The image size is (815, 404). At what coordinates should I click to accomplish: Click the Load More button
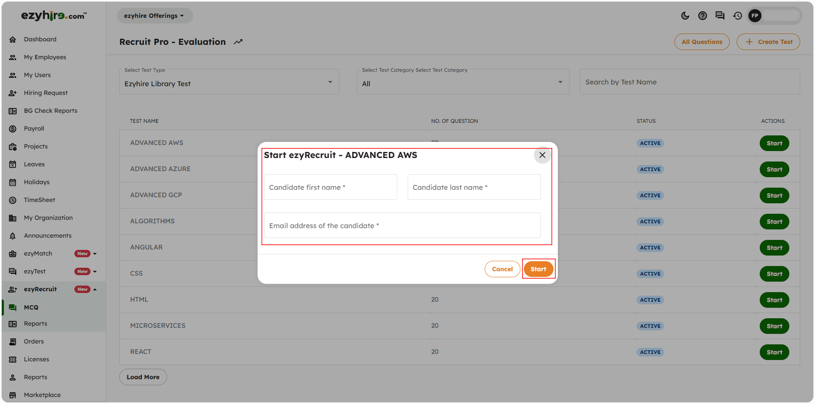143,377
